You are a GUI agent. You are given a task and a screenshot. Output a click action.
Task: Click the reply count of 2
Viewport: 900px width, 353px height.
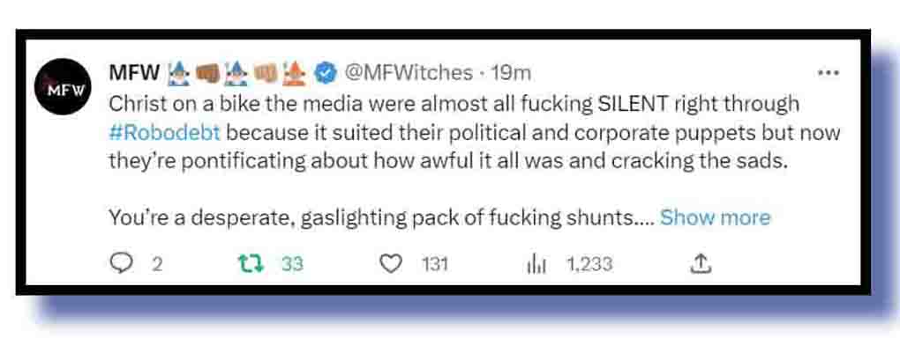158,263
